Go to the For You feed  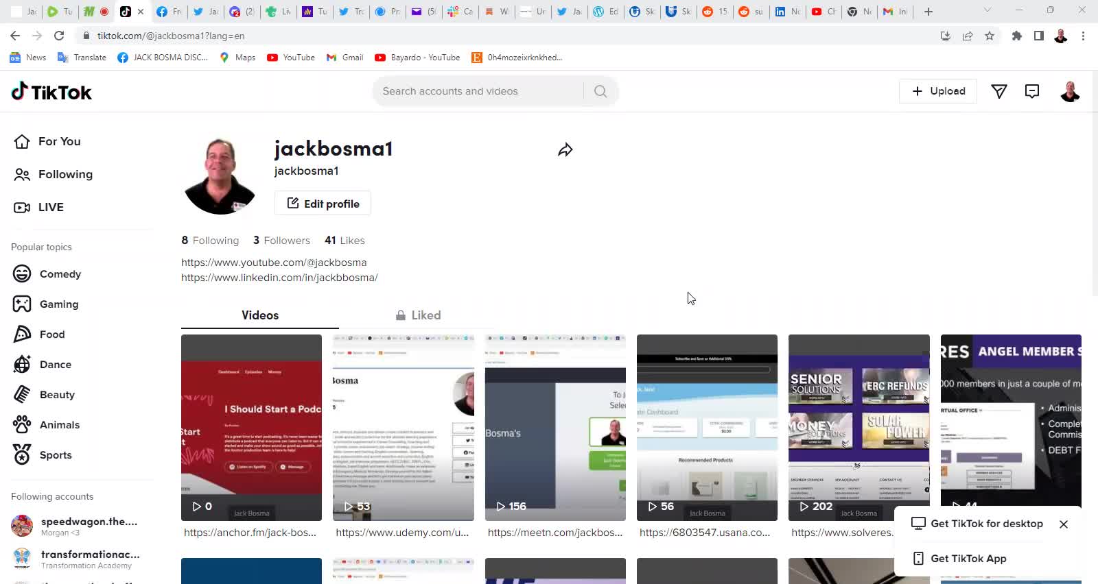coord(47,141)
